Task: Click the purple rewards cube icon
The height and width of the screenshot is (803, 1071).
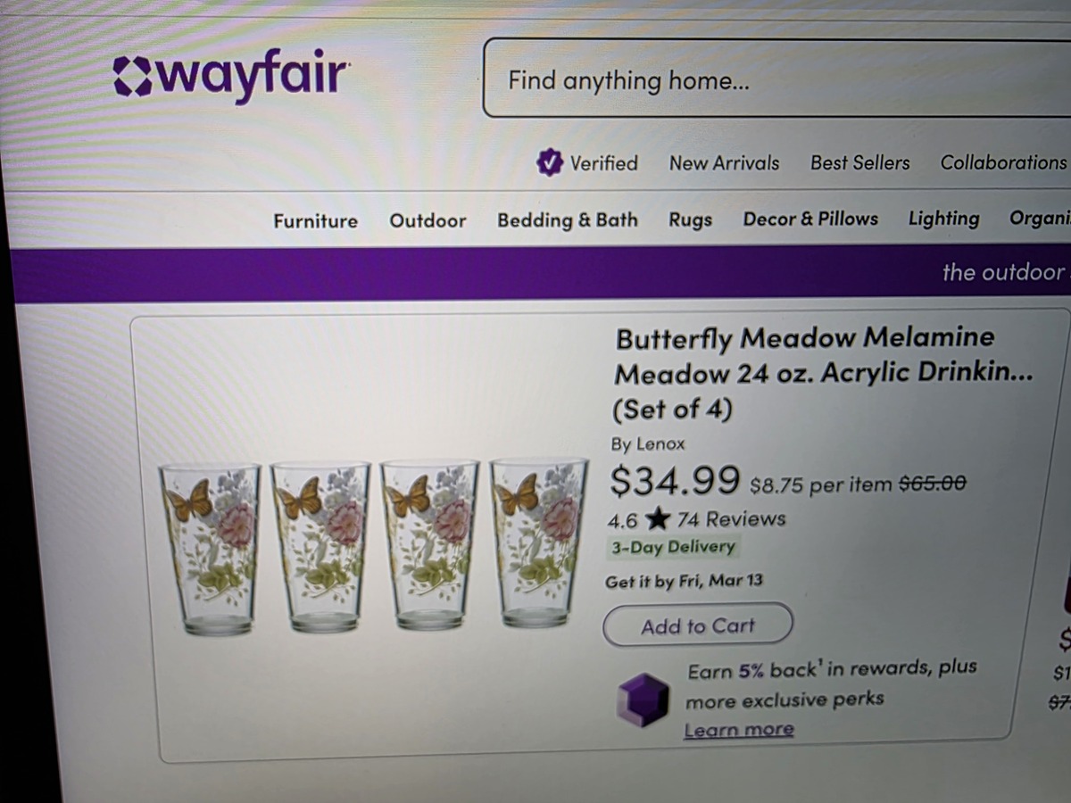Action: pyautogui.click(x=644, y=699)
